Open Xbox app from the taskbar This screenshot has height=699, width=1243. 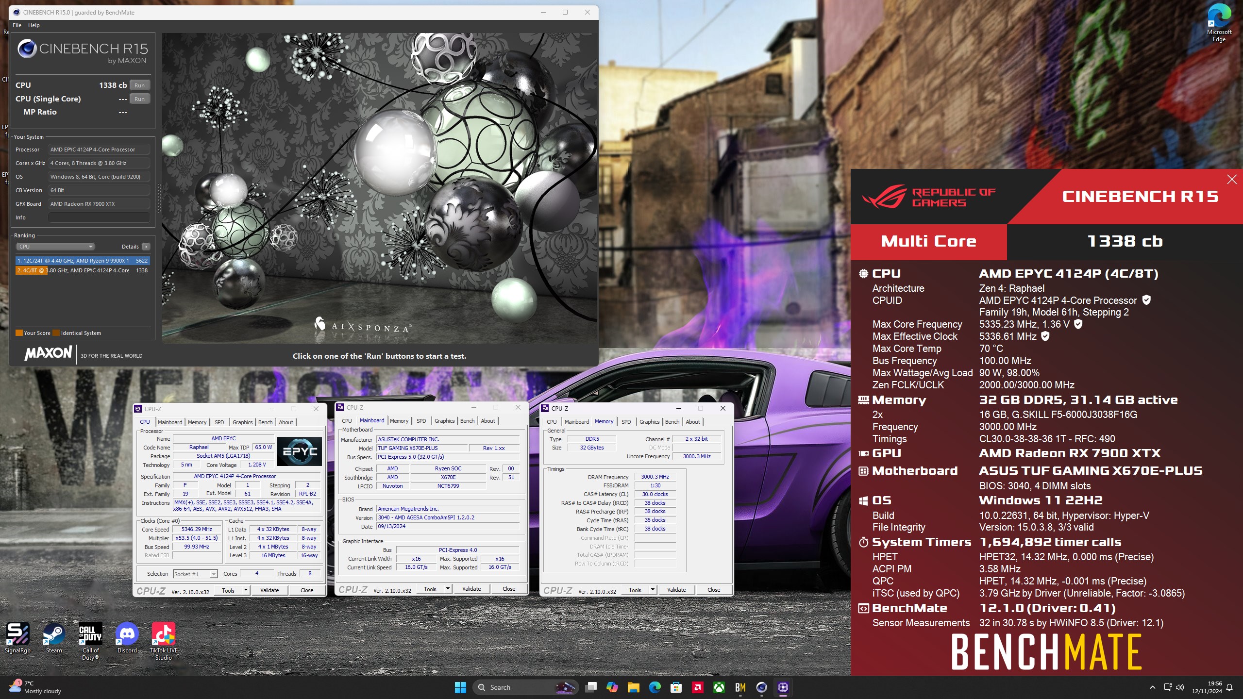tap(719, 687)
